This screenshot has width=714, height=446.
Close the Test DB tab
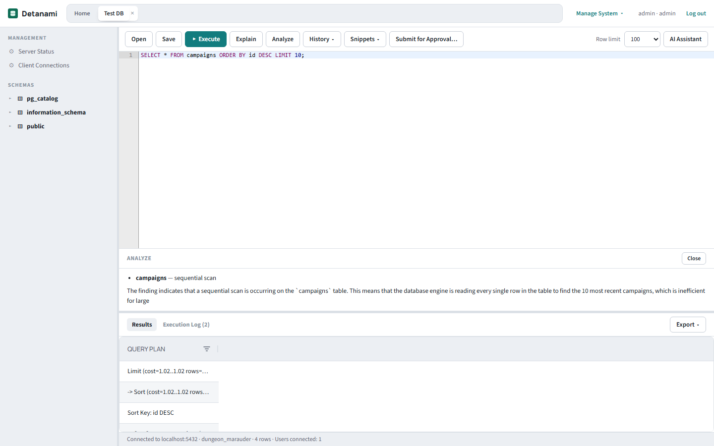pyautogui.click(x=132, y=13)
